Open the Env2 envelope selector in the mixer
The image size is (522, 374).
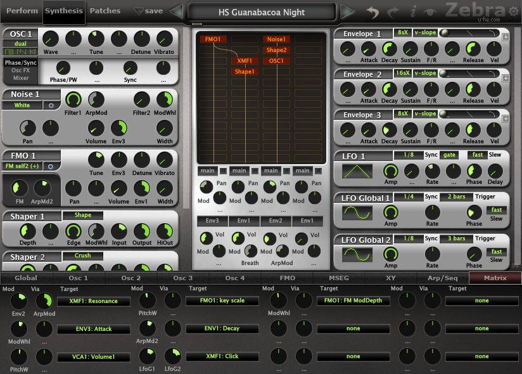pyautogui.click(x=276, y=221)
